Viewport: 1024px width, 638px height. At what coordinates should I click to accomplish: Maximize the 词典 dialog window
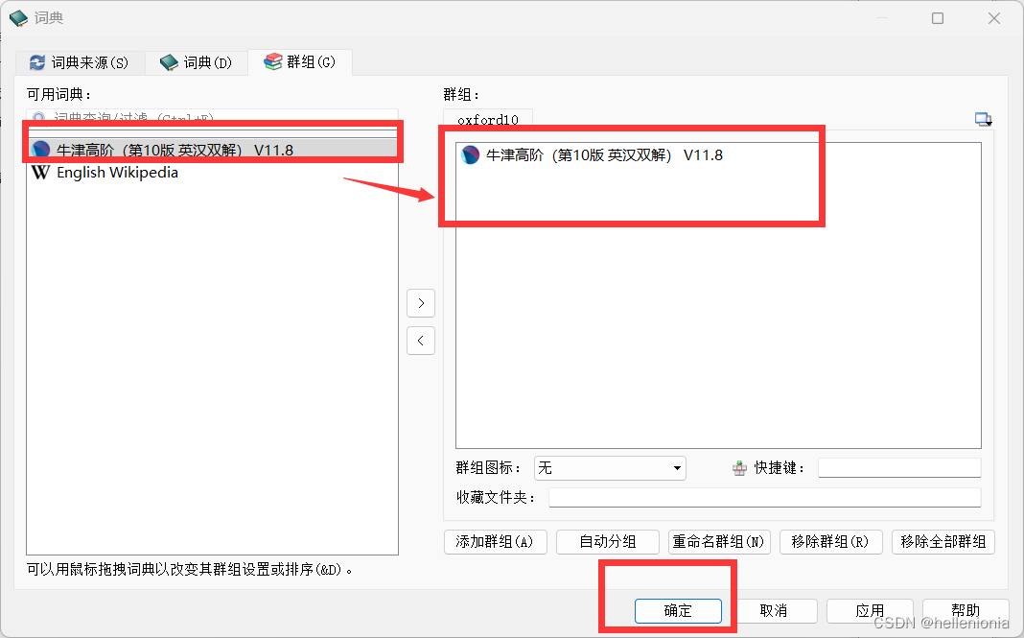[x=938, y=18]
